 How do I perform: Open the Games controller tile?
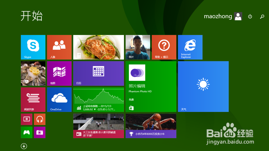27,132
